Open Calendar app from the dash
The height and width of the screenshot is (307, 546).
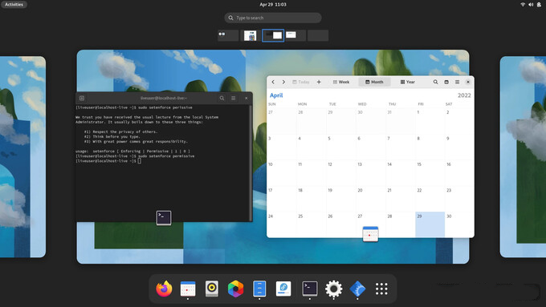click(x=188, y=289)
